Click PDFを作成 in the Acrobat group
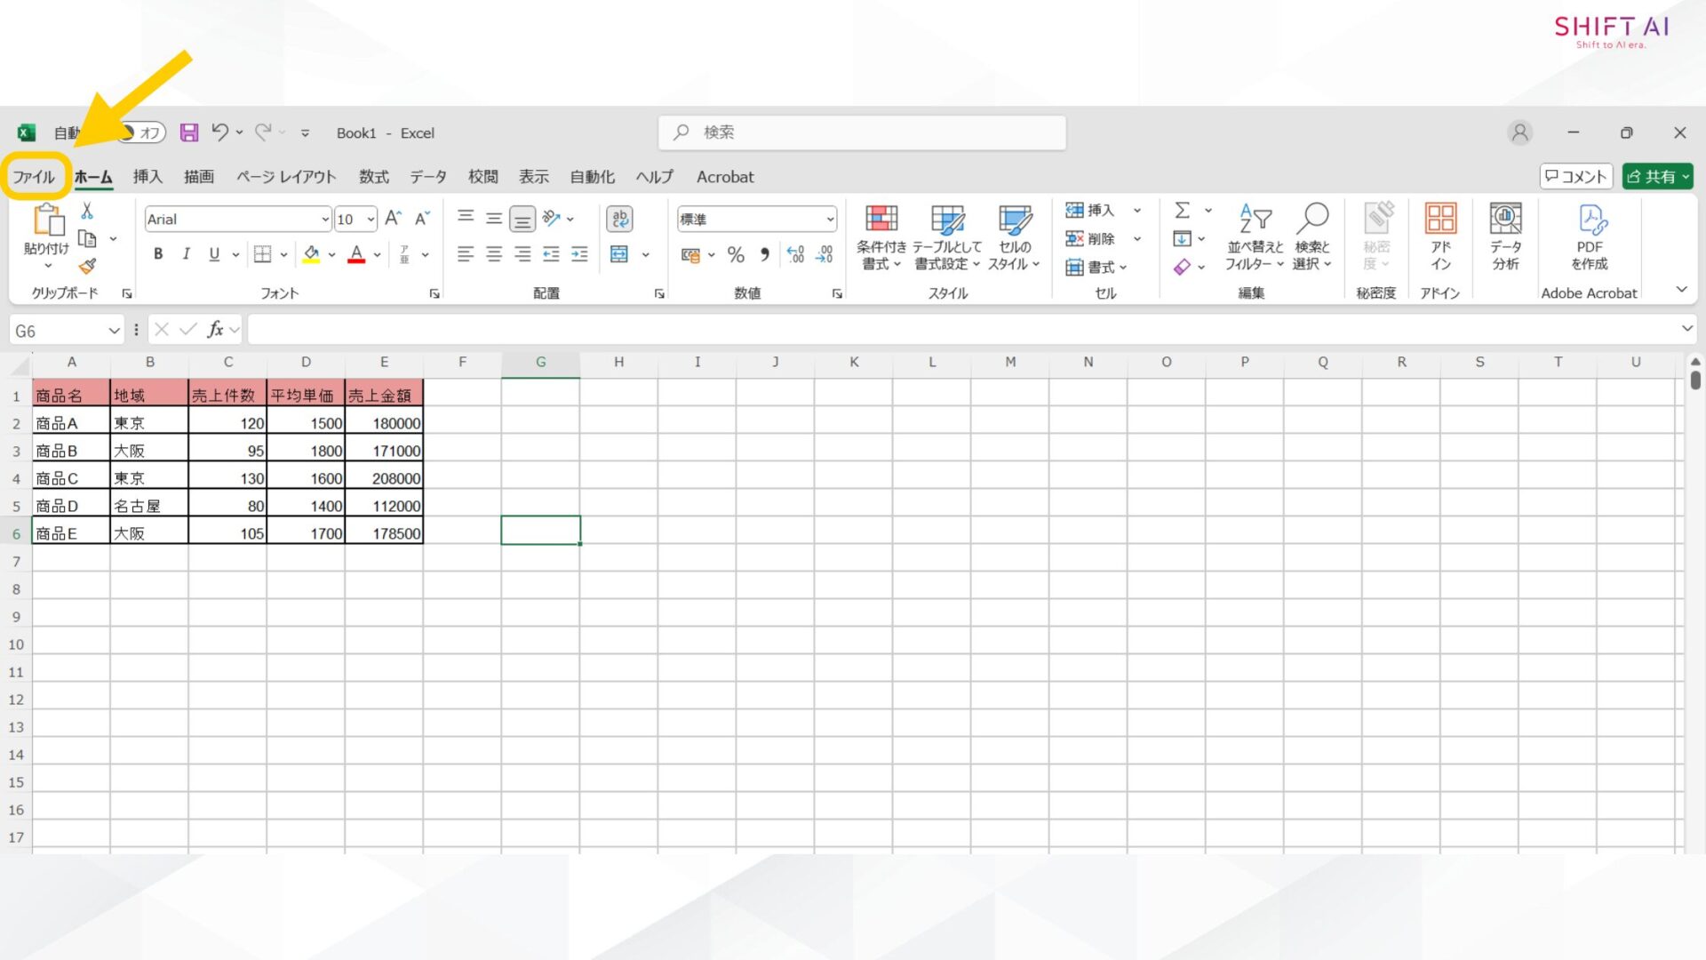Image resolution: width=1706 pixels, height=960 pixels. (x=1590, y=238)
